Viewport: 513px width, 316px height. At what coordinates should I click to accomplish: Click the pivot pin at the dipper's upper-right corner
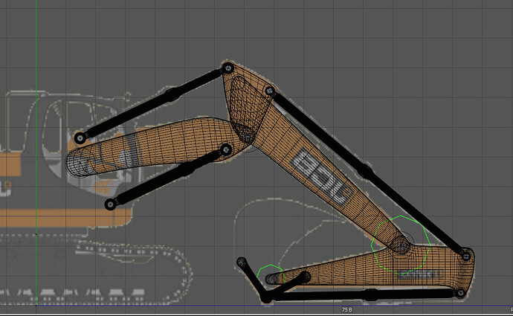(465, 256)
